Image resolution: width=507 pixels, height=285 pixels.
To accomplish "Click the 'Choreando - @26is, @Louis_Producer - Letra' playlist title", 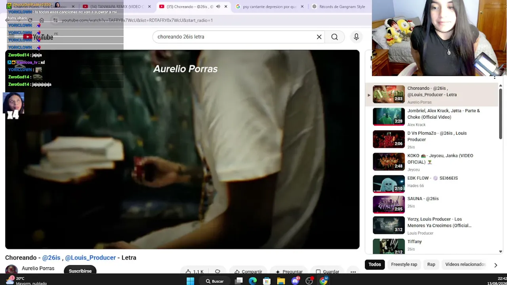I will [432, 91].
